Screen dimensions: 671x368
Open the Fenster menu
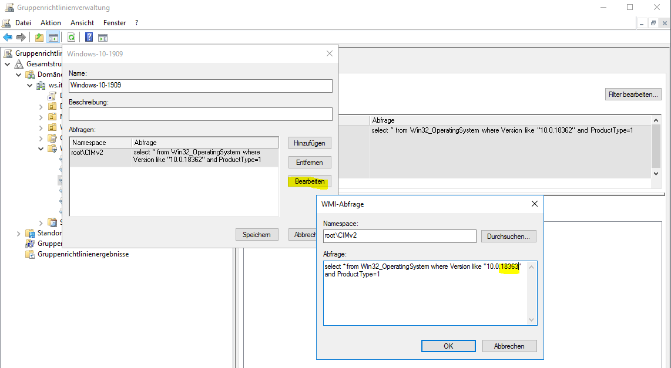[114, 23]
